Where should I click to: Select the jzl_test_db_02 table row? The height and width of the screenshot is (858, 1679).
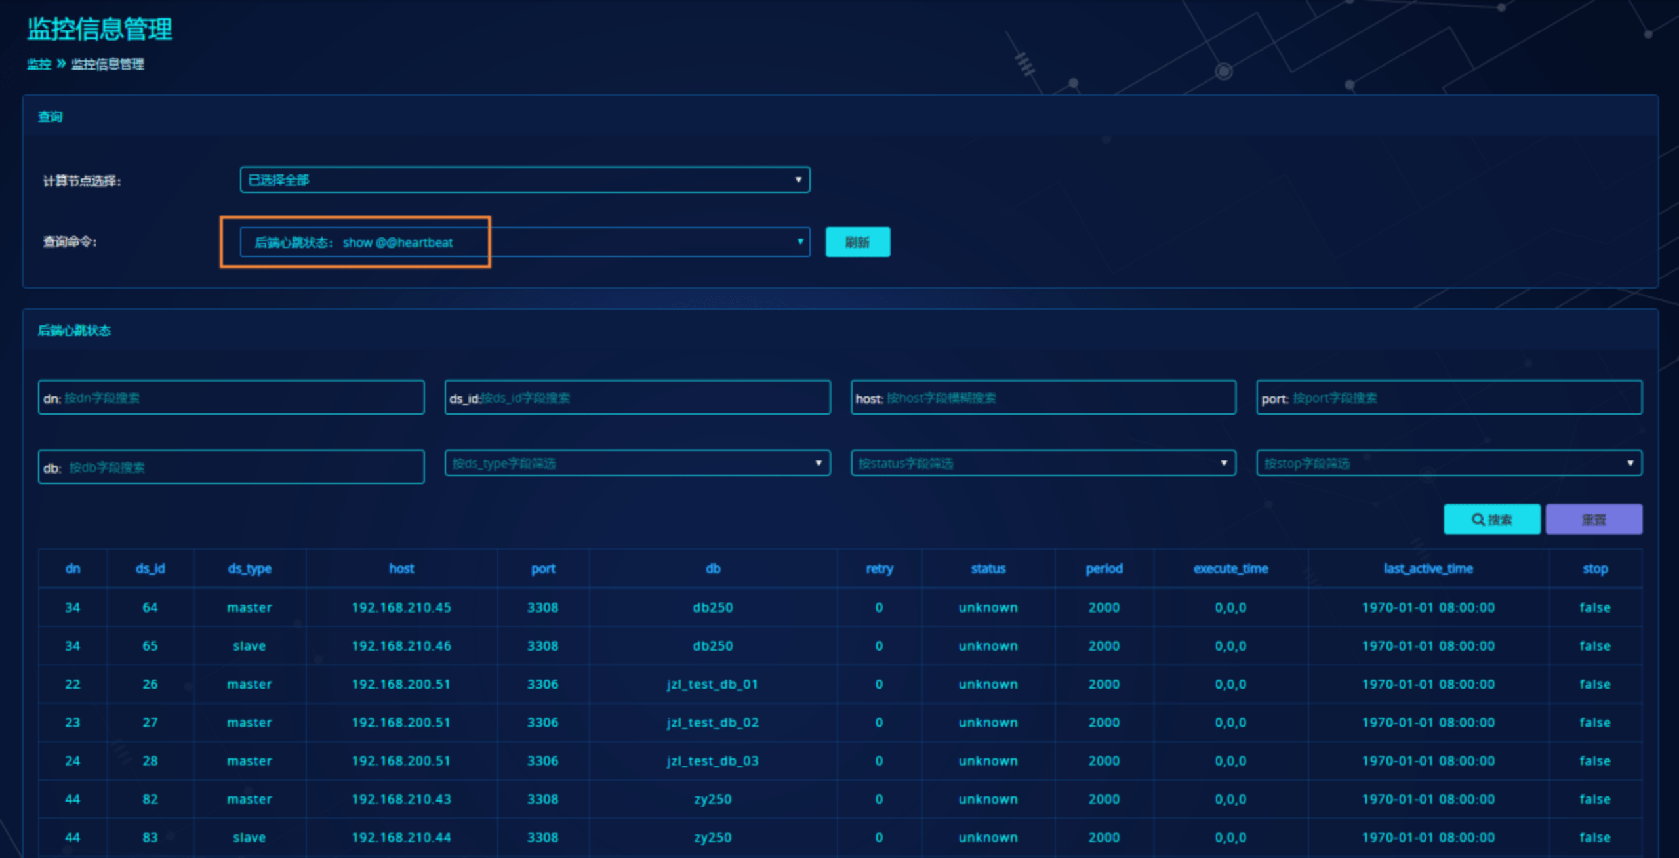click(712, 722)
